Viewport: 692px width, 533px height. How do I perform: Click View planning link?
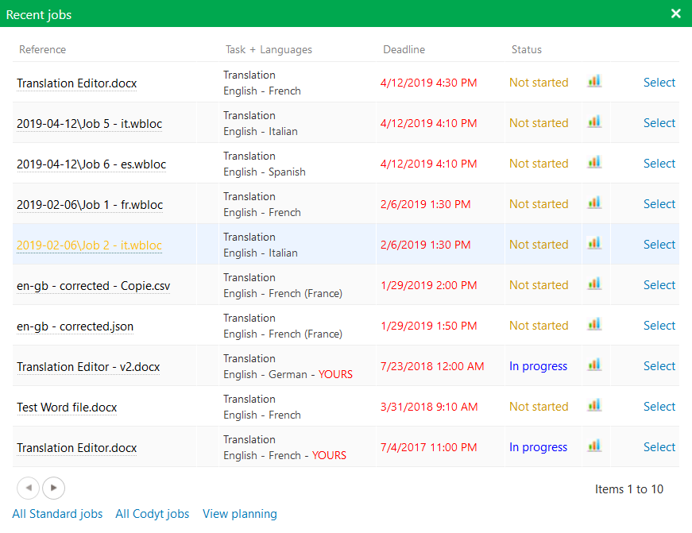pos(240,514)
